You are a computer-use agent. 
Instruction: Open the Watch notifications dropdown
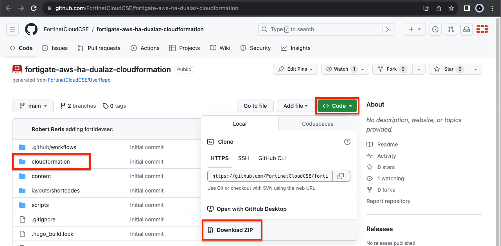pos(344,69)
